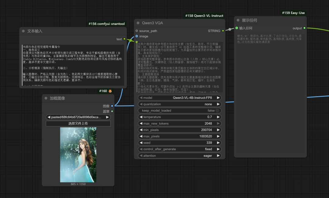Click the source_path input port on Qwen3 VQA
Screen dimensions: 329x198
tap(137, 31)
